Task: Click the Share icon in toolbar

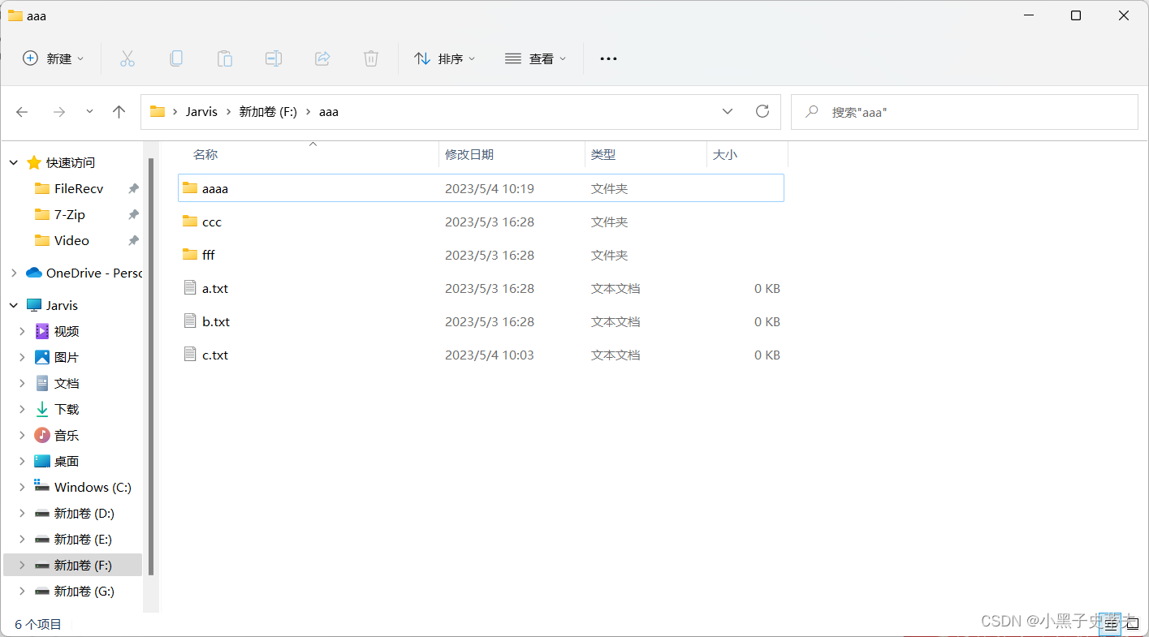Action: pyautogui.click(x=322, y=58)
